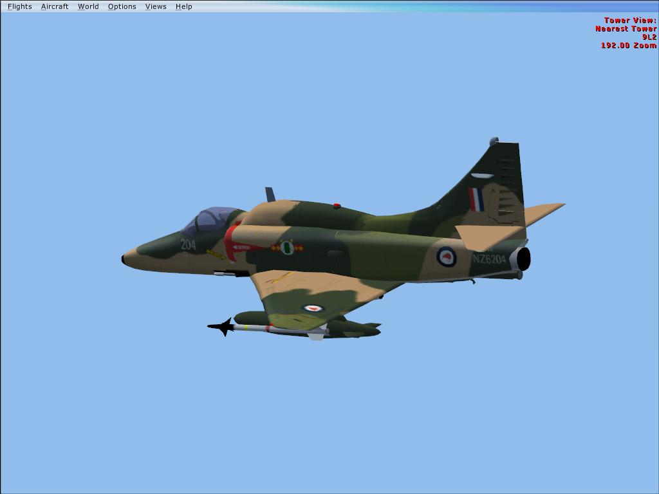Open the Views menu
Screen dimensions: 659x494
click(x=156, y=6)
